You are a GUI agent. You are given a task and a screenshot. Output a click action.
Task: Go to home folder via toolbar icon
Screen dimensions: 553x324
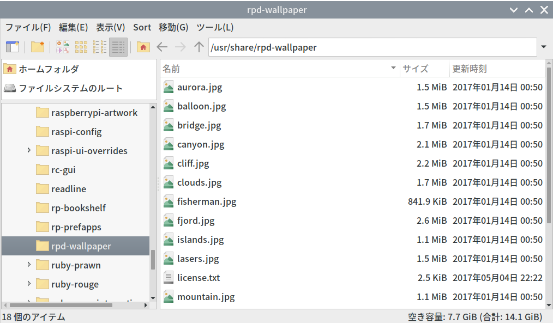click(x=143, y=47)
